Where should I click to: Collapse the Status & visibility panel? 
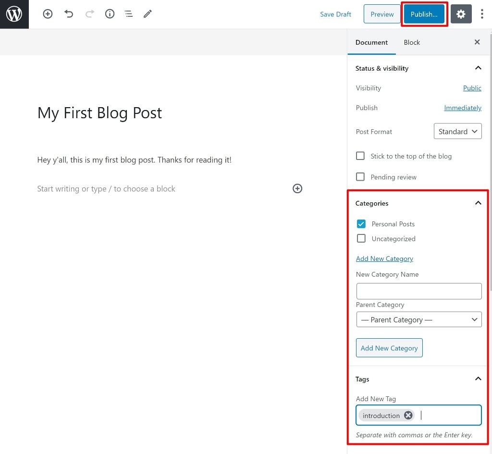(478, 68)
